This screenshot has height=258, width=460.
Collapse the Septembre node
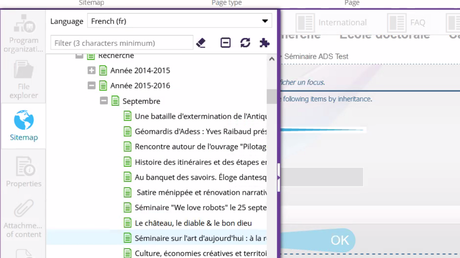tap(104, 101)
